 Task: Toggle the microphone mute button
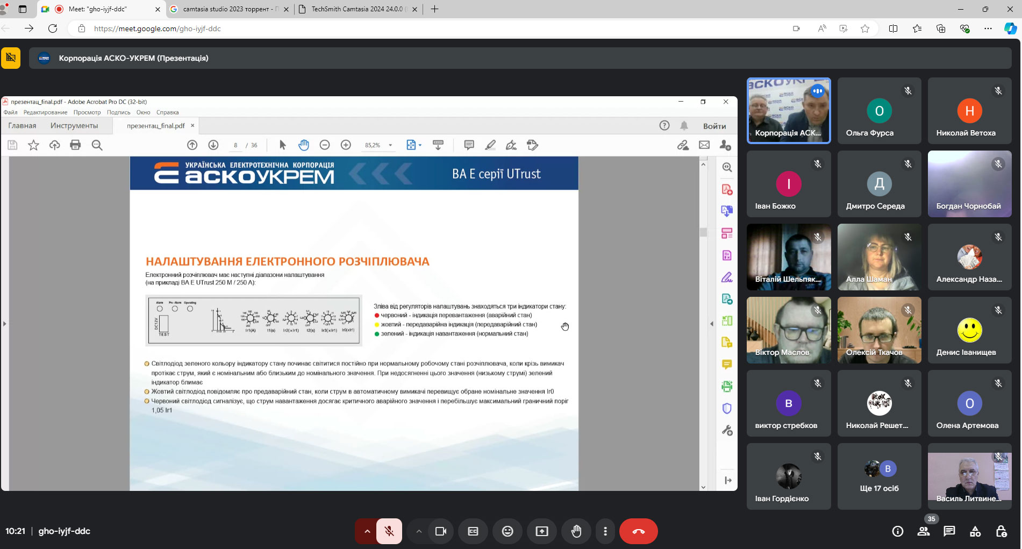(389, 531)
